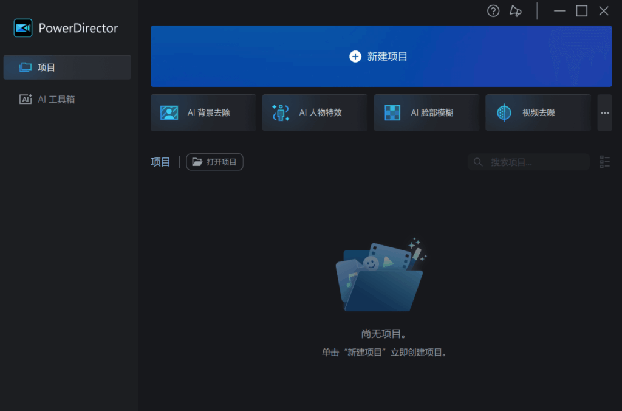Image resolution: width=622 pixels, height=411 pixels.
Task: Click the PowerDirector logo icon
Action: tap(23, 27)
